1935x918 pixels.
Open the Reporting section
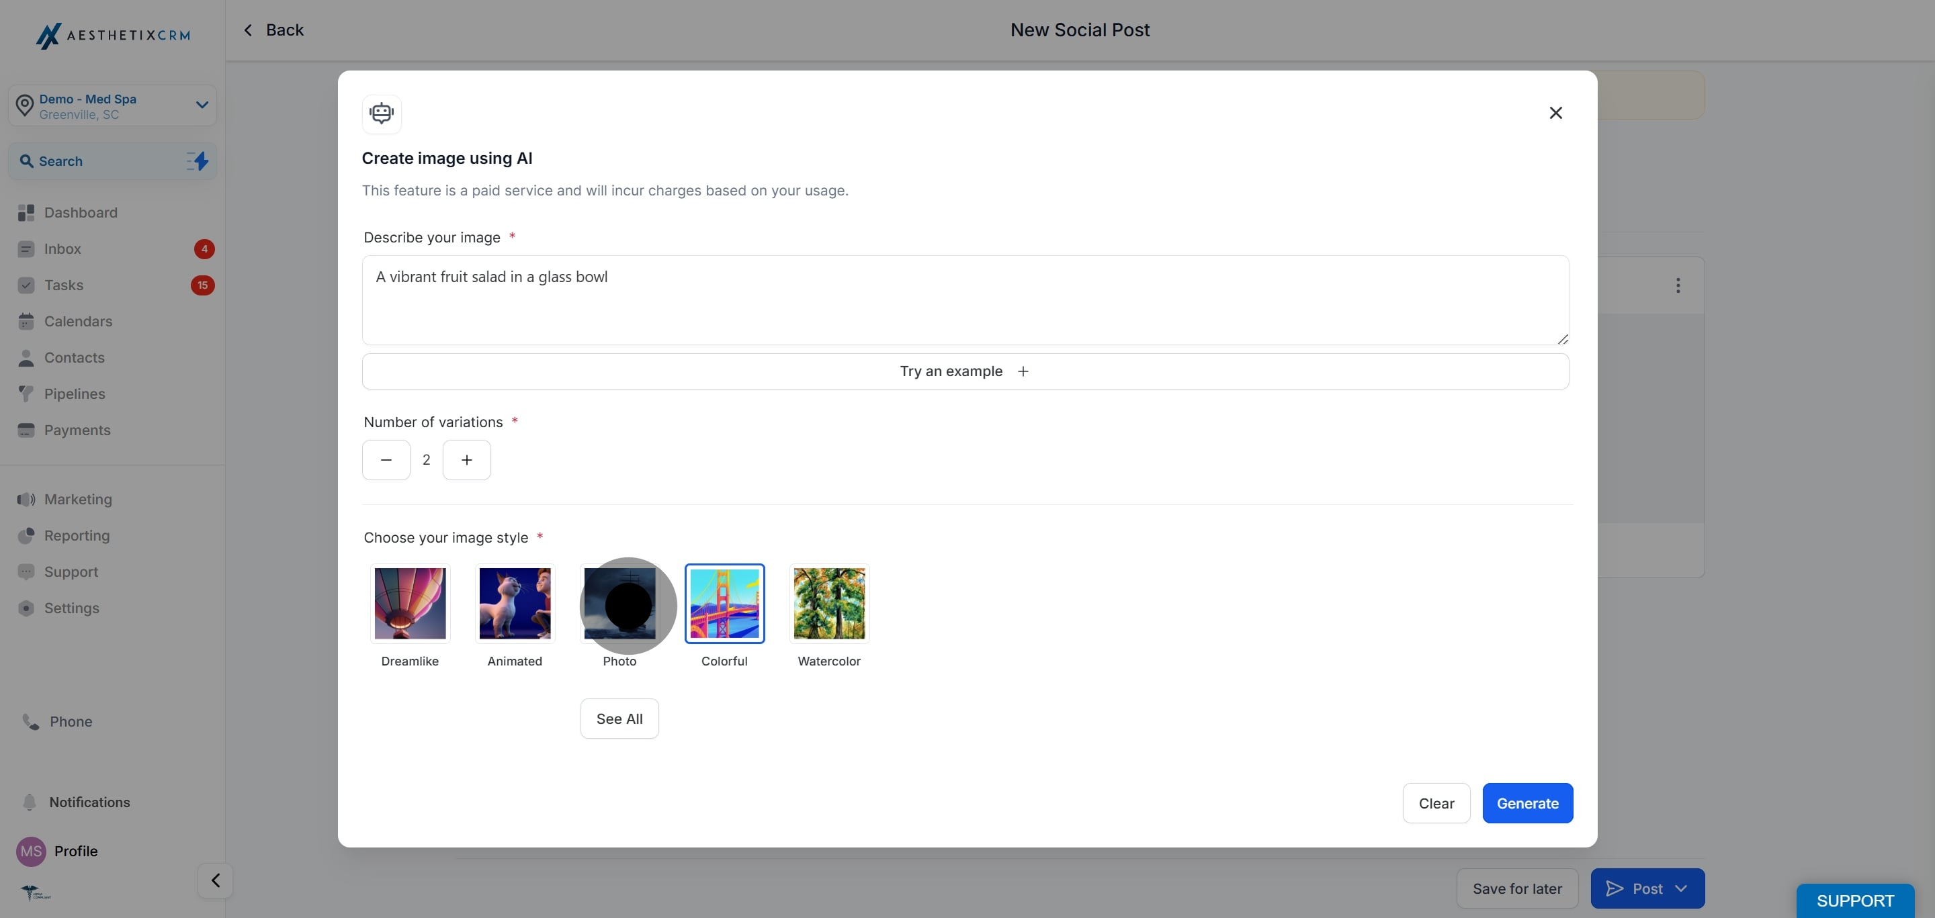click(x=76, y=535)
